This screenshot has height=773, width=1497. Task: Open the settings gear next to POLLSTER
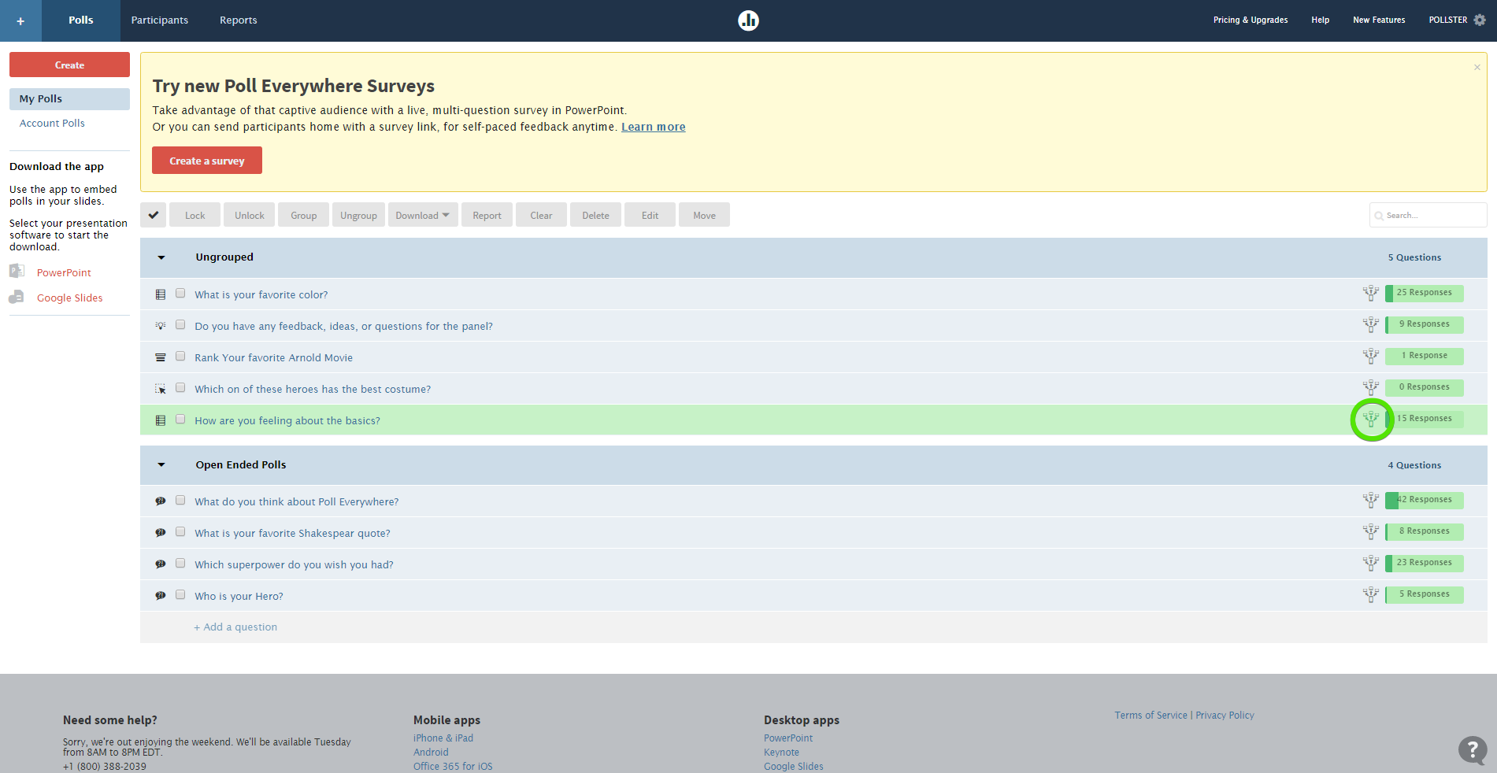(1480, 20)
